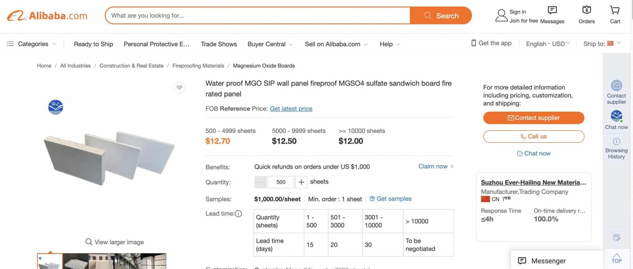Focus the search input field

point(258,15)
